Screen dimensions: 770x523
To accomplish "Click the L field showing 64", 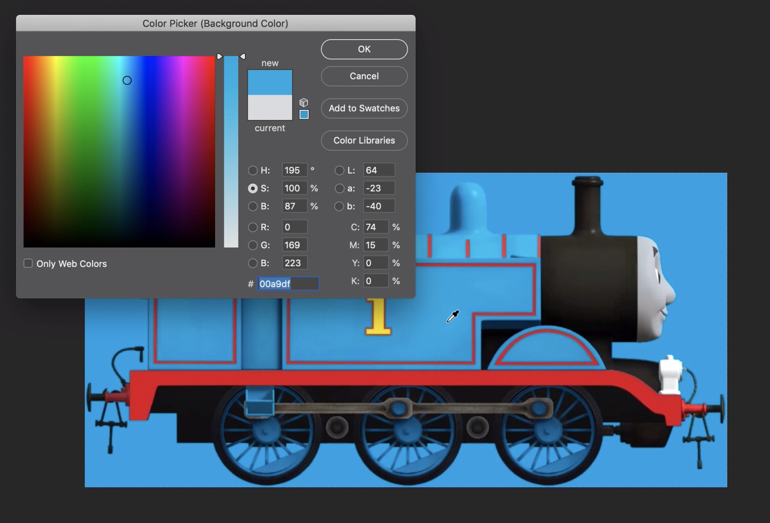I will coord(379,170).
